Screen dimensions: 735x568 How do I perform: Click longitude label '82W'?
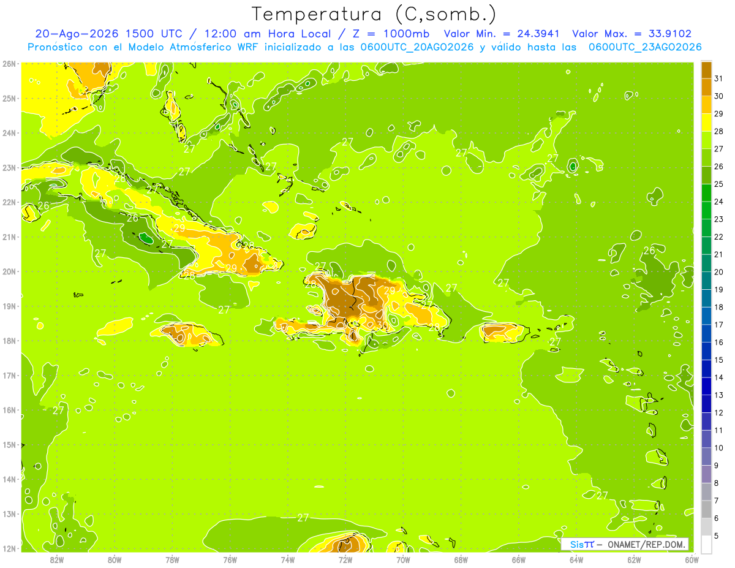[x=57, y=559]
